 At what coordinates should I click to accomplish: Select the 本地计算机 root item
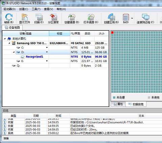click(55, 39)
